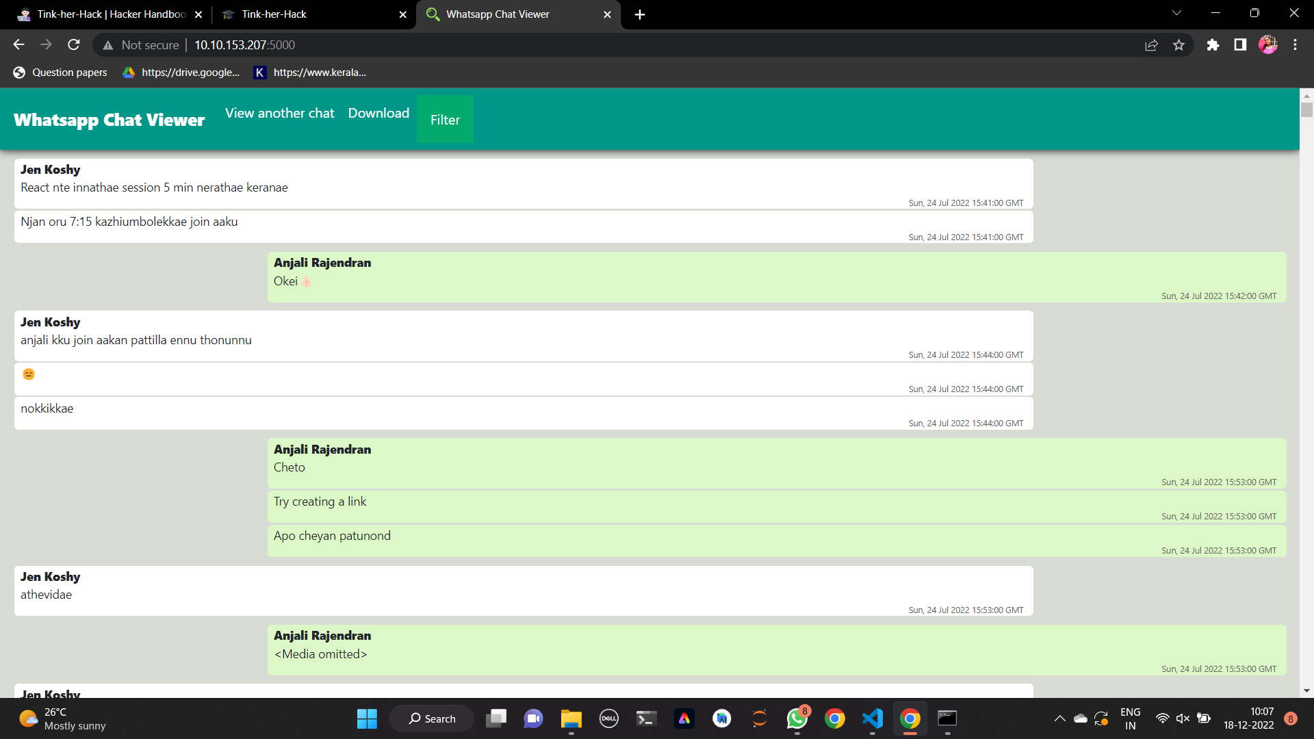Screen dimensions: 1314x739
Task: Toggle the bookmark star for this page
Action: click(x=1179, y=44)
